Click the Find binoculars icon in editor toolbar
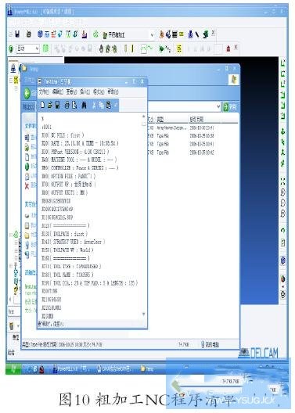Viewport: 295px width, 413px height. point(84,105)
